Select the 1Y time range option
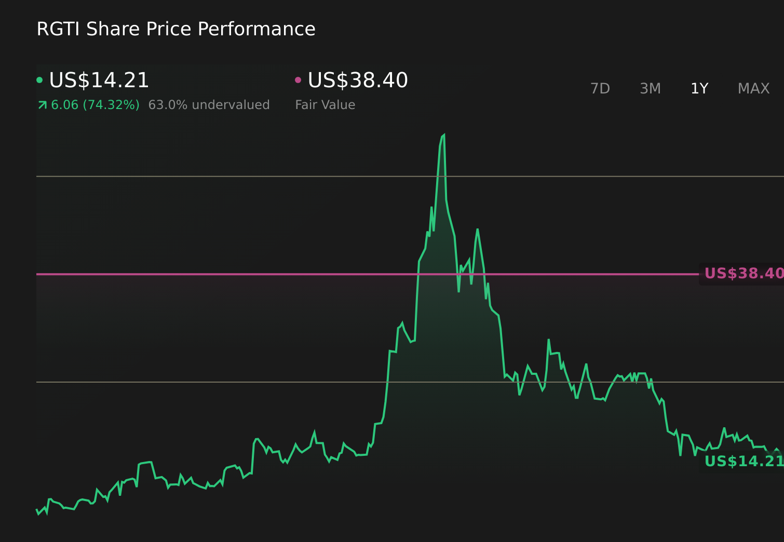The width and height of the screenshot is (784, 542). pos(699,88)
